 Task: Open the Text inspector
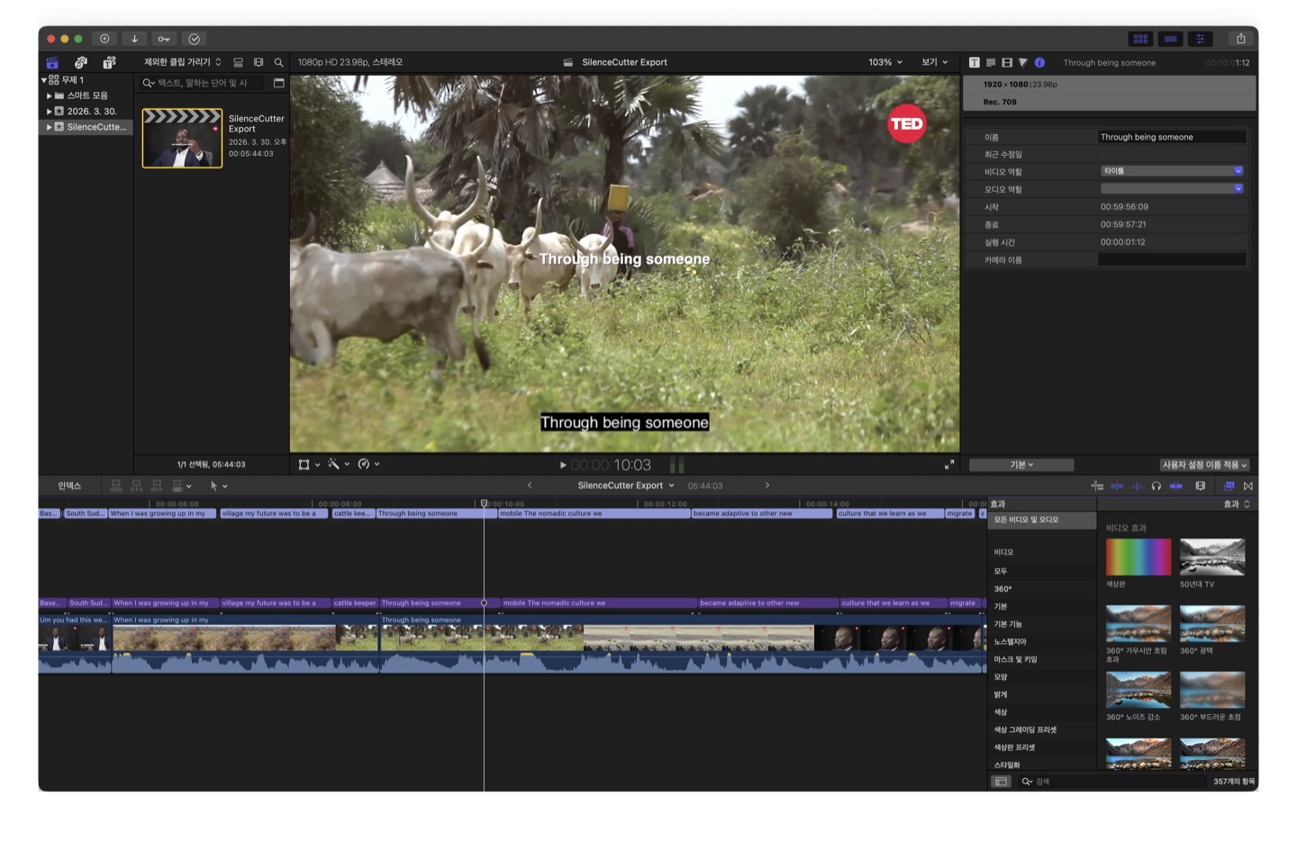click(x=974, y=62)
